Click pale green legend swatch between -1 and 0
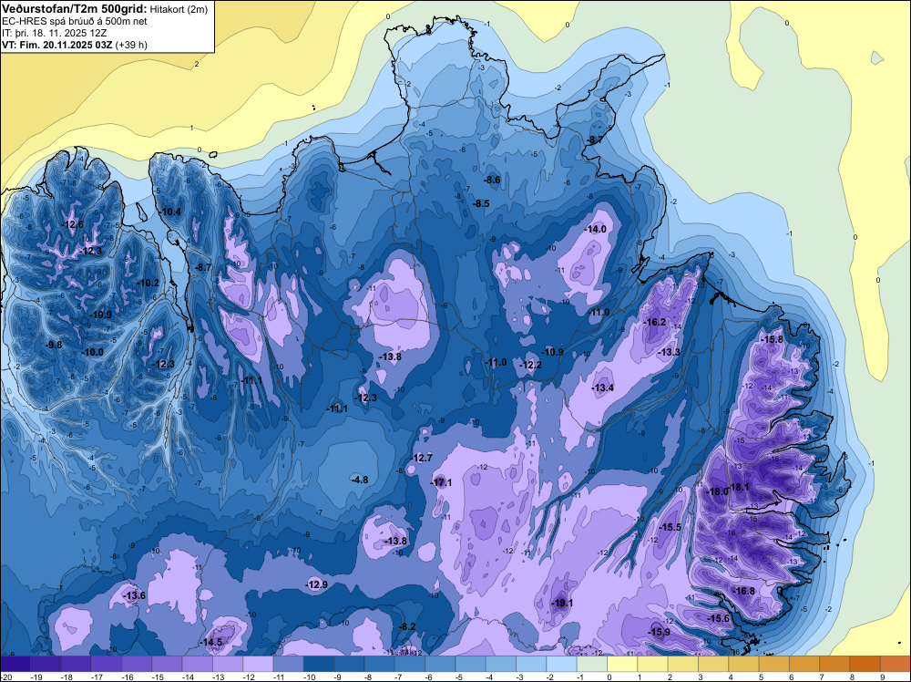911x682 pixels. point(592,664)
